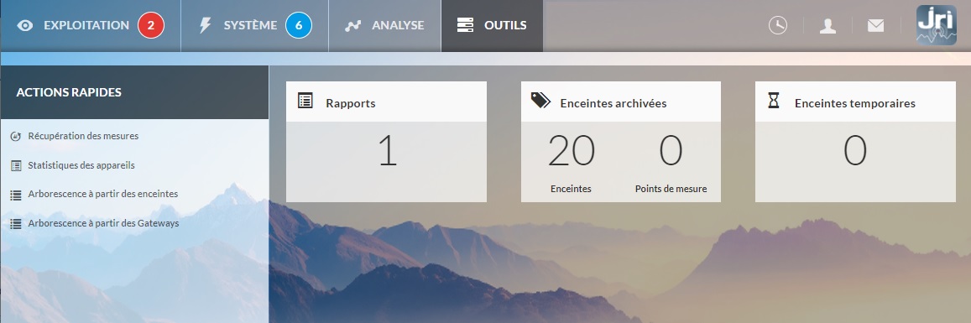971x323 pixels.
Task: Click the eye icon beside Exploitation
Action: 25,25
